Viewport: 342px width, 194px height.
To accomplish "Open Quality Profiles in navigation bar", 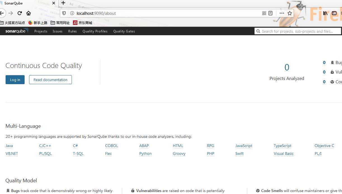I will pos(95,31).
